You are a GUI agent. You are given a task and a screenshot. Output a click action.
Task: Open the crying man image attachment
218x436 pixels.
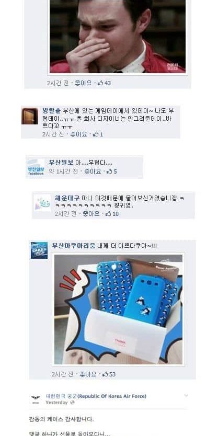point(117,37)
